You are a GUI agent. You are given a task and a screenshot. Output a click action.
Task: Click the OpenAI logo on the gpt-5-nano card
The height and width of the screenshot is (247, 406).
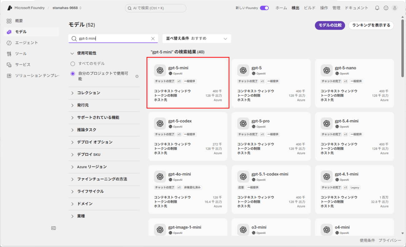point(326,70)
